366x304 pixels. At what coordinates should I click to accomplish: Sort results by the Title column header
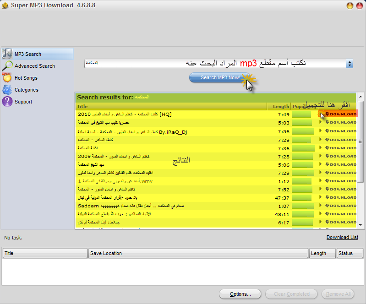coord(171,106)
